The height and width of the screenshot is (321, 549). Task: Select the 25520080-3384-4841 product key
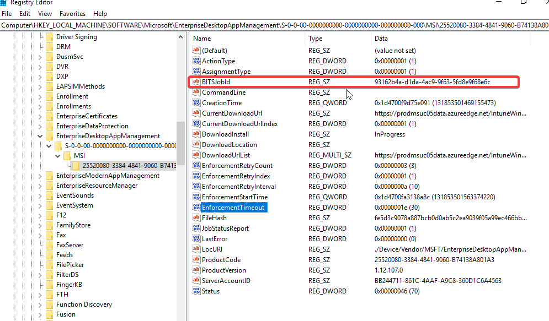(x=129, y=166)
